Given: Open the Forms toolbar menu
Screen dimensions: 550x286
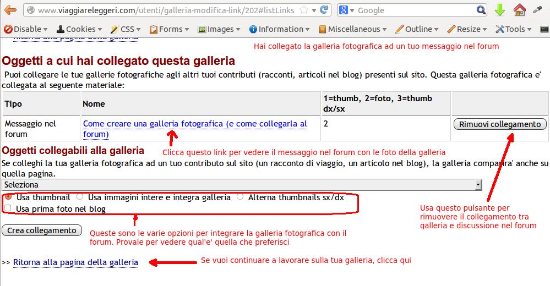Looking at the screenshot, I should tap(170, 29).
